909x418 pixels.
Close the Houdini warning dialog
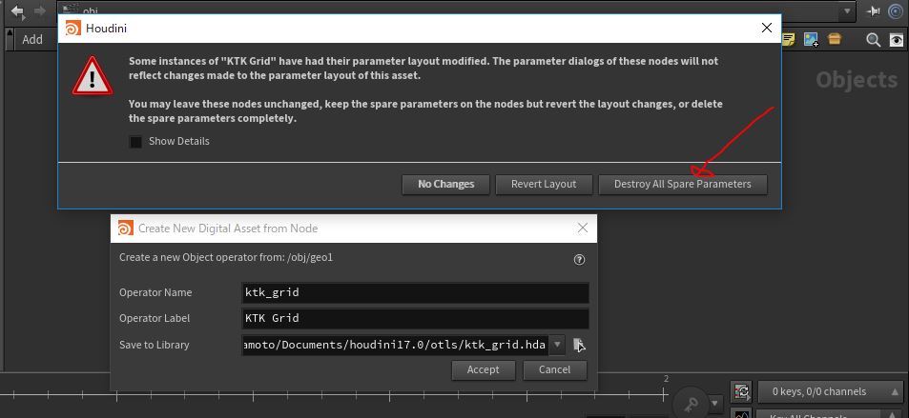pyautogui.click(x=766, y=28)
